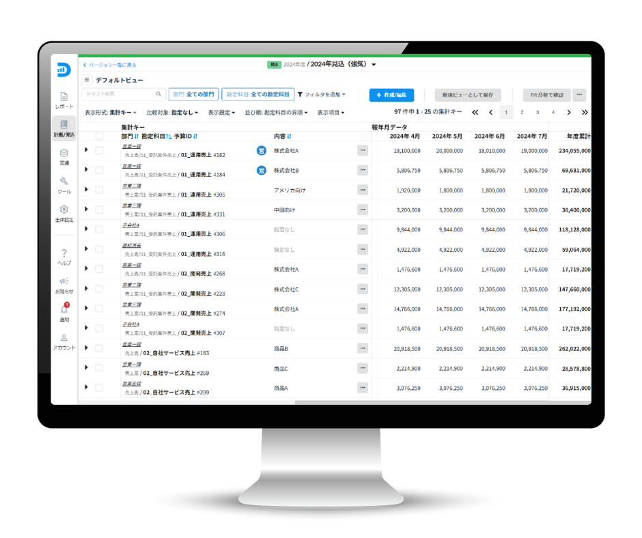Click the blue 作成/編集 button
Screen dimensions: 642x538
coord(391,95)
